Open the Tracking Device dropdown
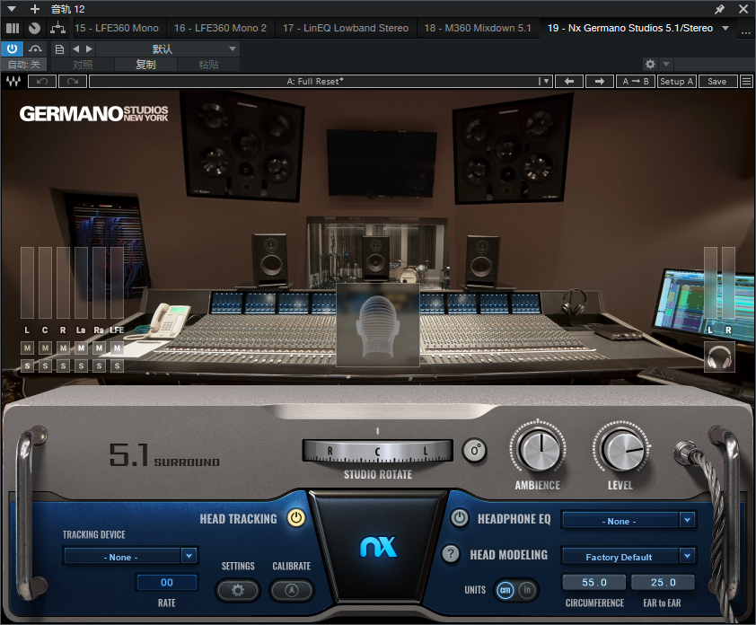Image resolution: width=756 pixels, height=625 pixels. click(130, 557)
